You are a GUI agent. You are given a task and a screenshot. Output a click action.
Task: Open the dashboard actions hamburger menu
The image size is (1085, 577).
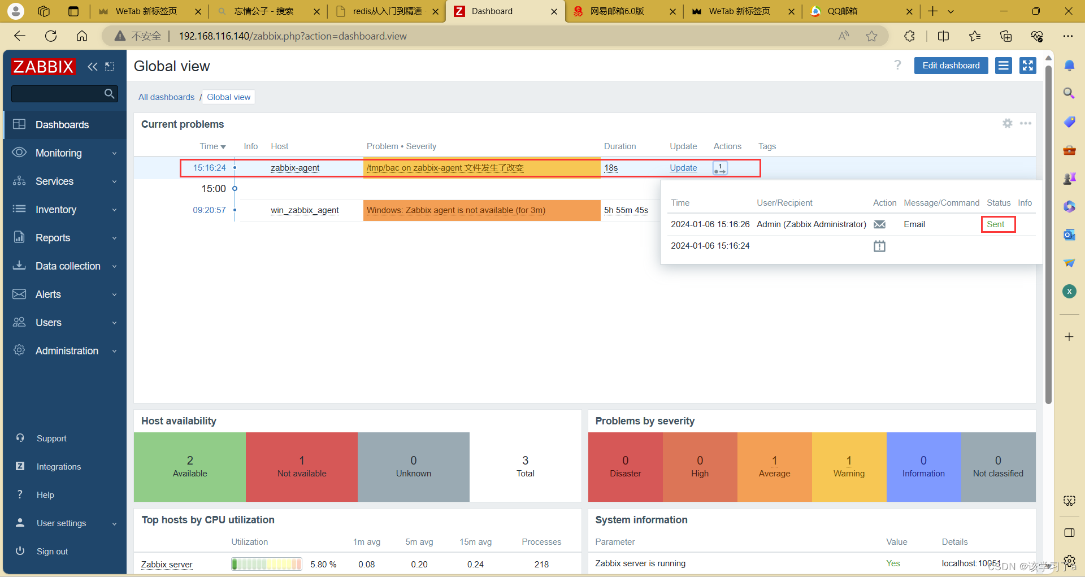pos(1003,66)
